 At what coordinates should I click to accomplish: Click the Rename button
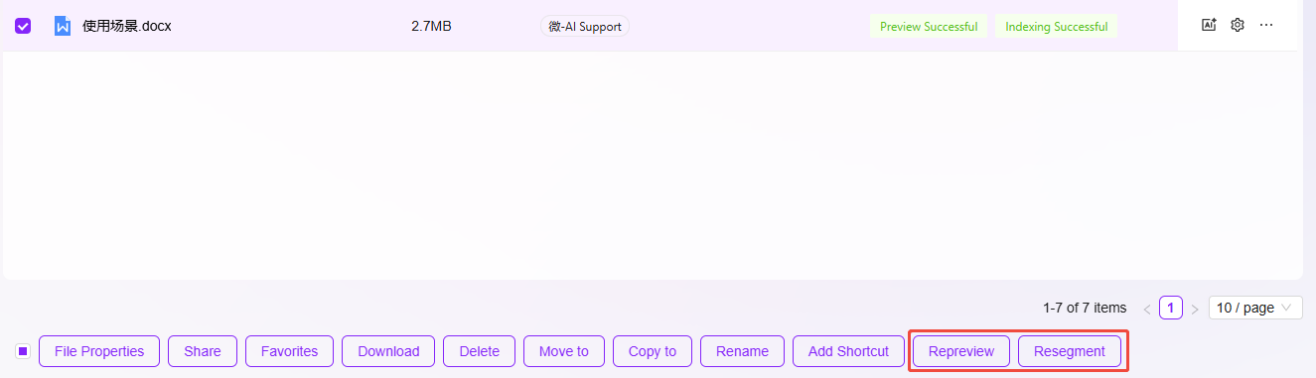point(743,351)
